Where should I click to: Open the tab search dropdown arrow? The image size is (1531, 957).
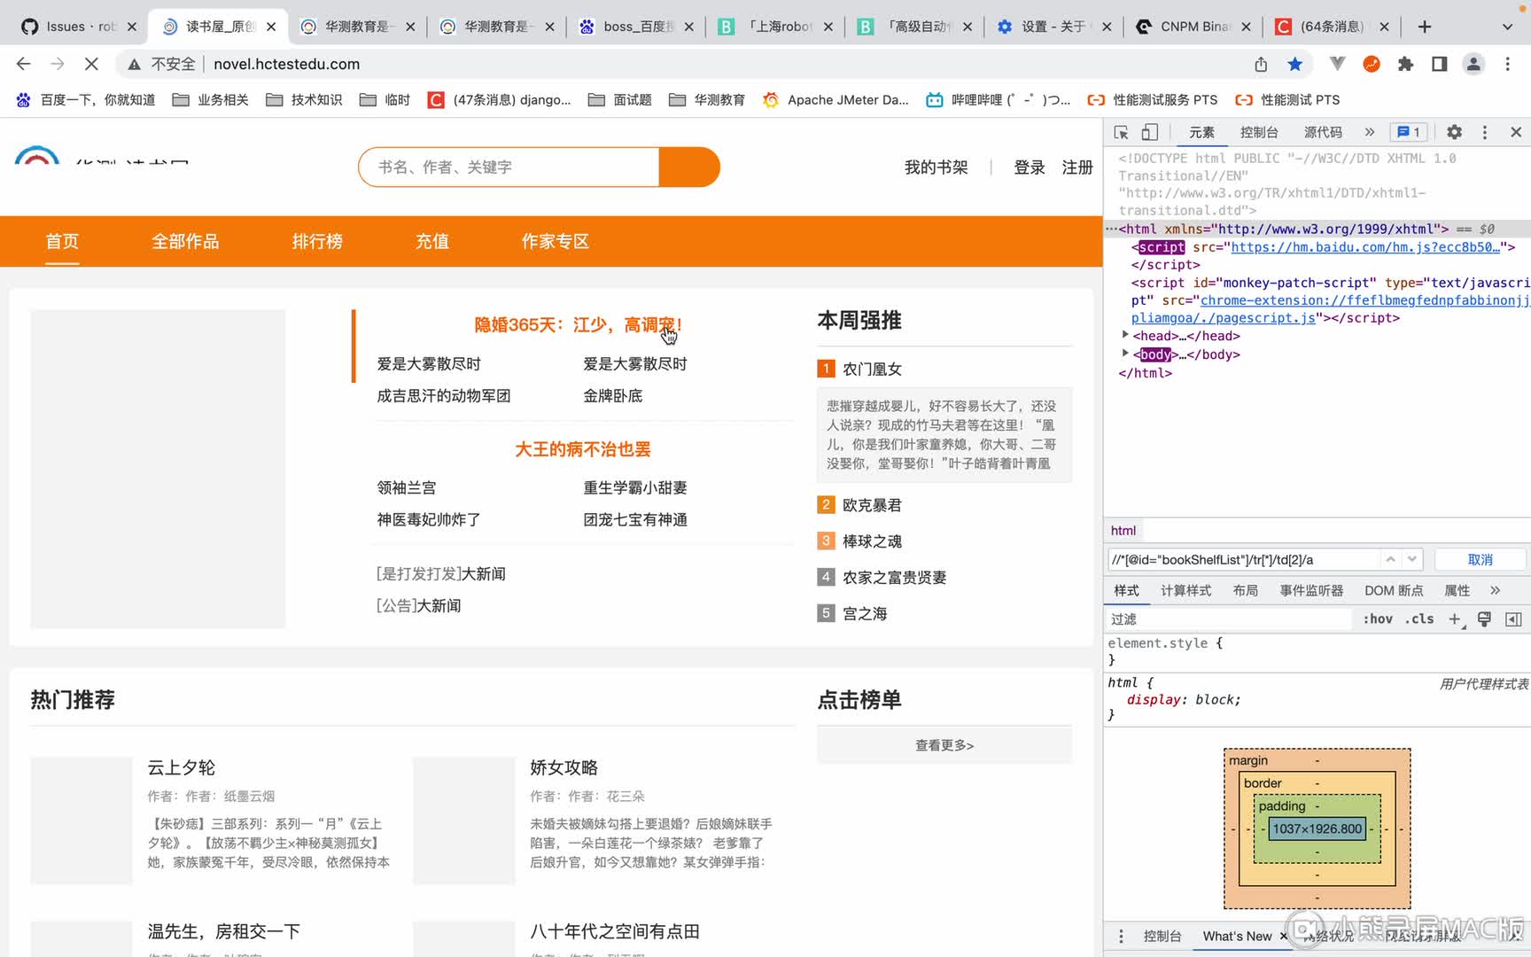1507,27
